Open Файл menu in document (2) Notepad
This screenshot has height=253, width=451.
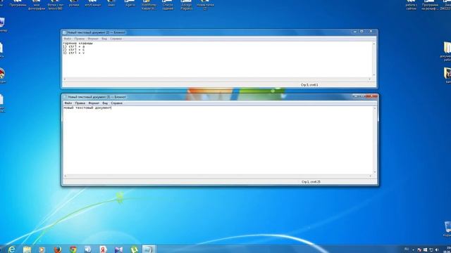68,39
